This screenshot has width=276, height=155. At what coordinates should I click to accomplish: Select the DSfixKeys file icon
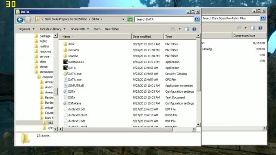(x=65, y=103)
